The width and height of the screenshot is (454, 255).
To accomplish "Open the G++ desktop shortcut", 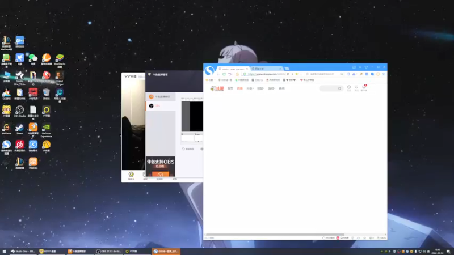I will coord(20,41).
